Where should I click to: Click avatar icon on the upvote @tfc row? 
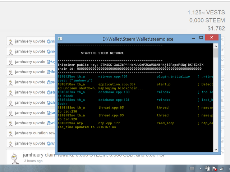click(11, 72)
